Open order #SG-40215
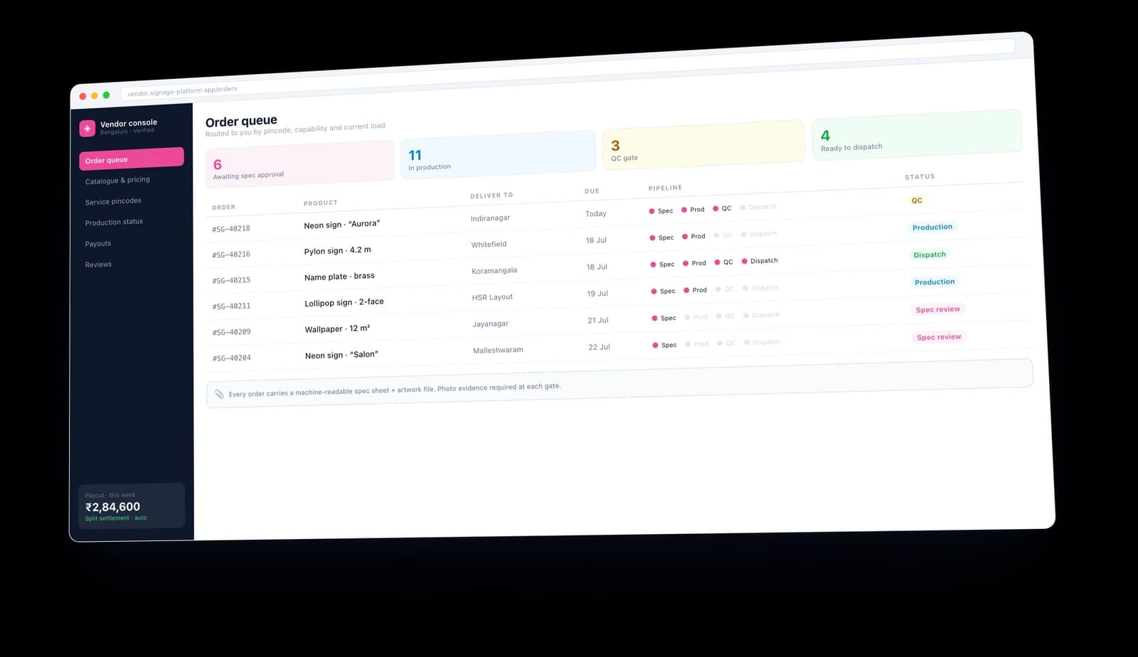The width and height of the screenshot is (1138, 657). (231, 280)
